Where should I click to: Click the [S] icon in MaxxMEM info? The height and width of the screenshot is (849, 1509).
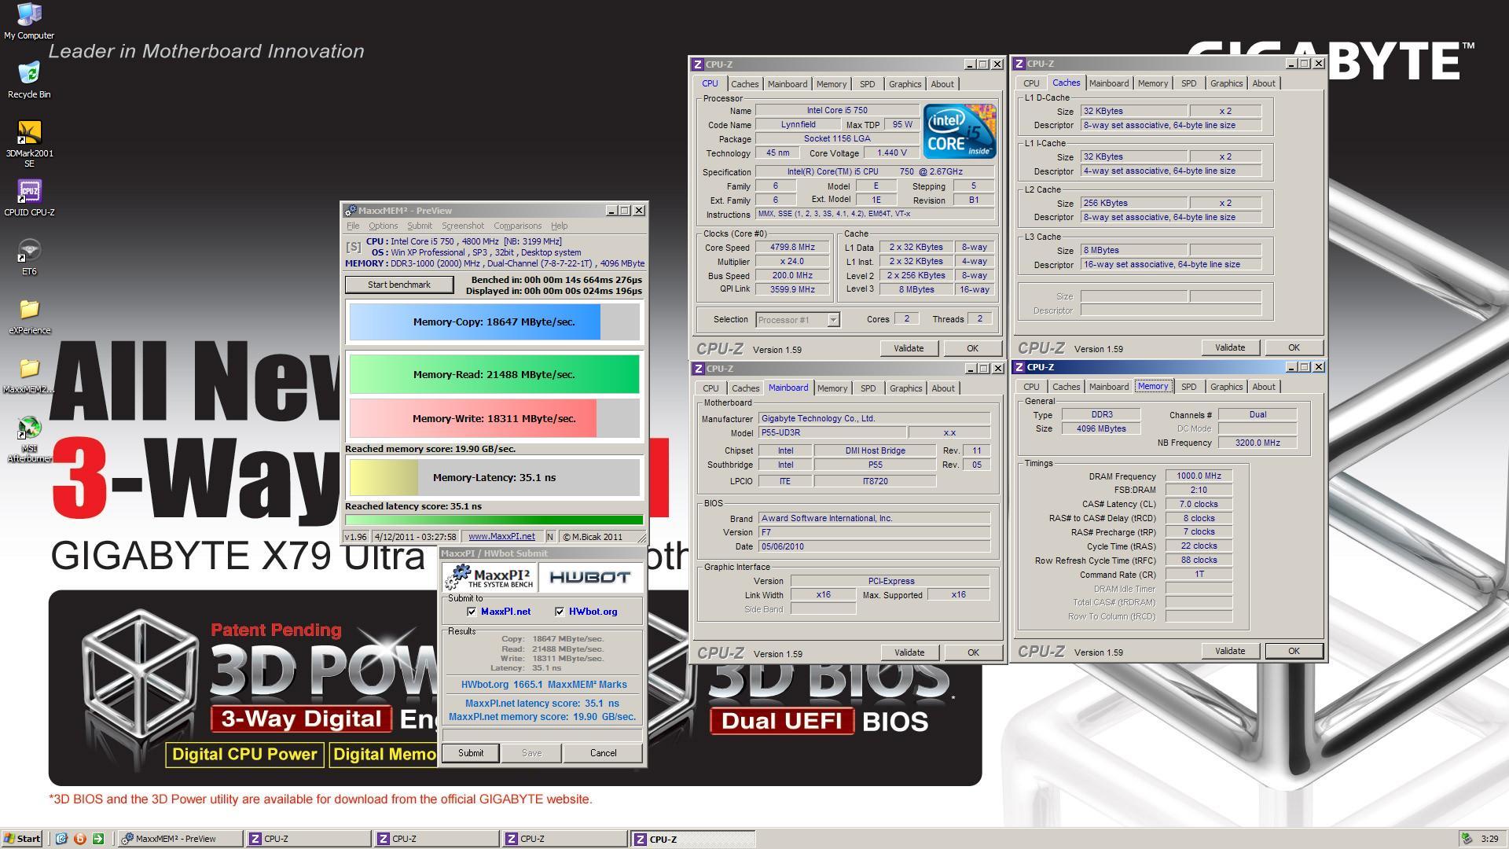click(353, 247)
